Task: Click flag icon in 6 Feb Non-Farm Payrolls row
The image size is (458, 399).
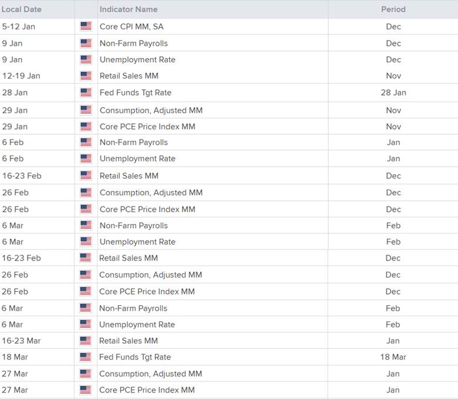Action: (x=86, y=143)
